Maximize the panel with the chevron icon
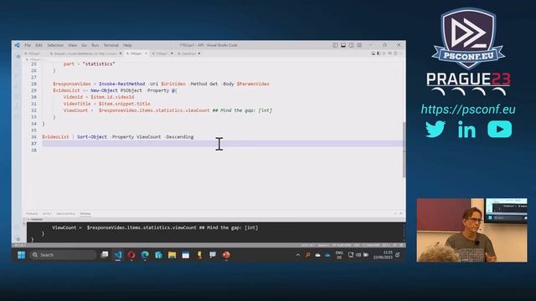Viewport: 536px width, 301px height. click(395, 213)
